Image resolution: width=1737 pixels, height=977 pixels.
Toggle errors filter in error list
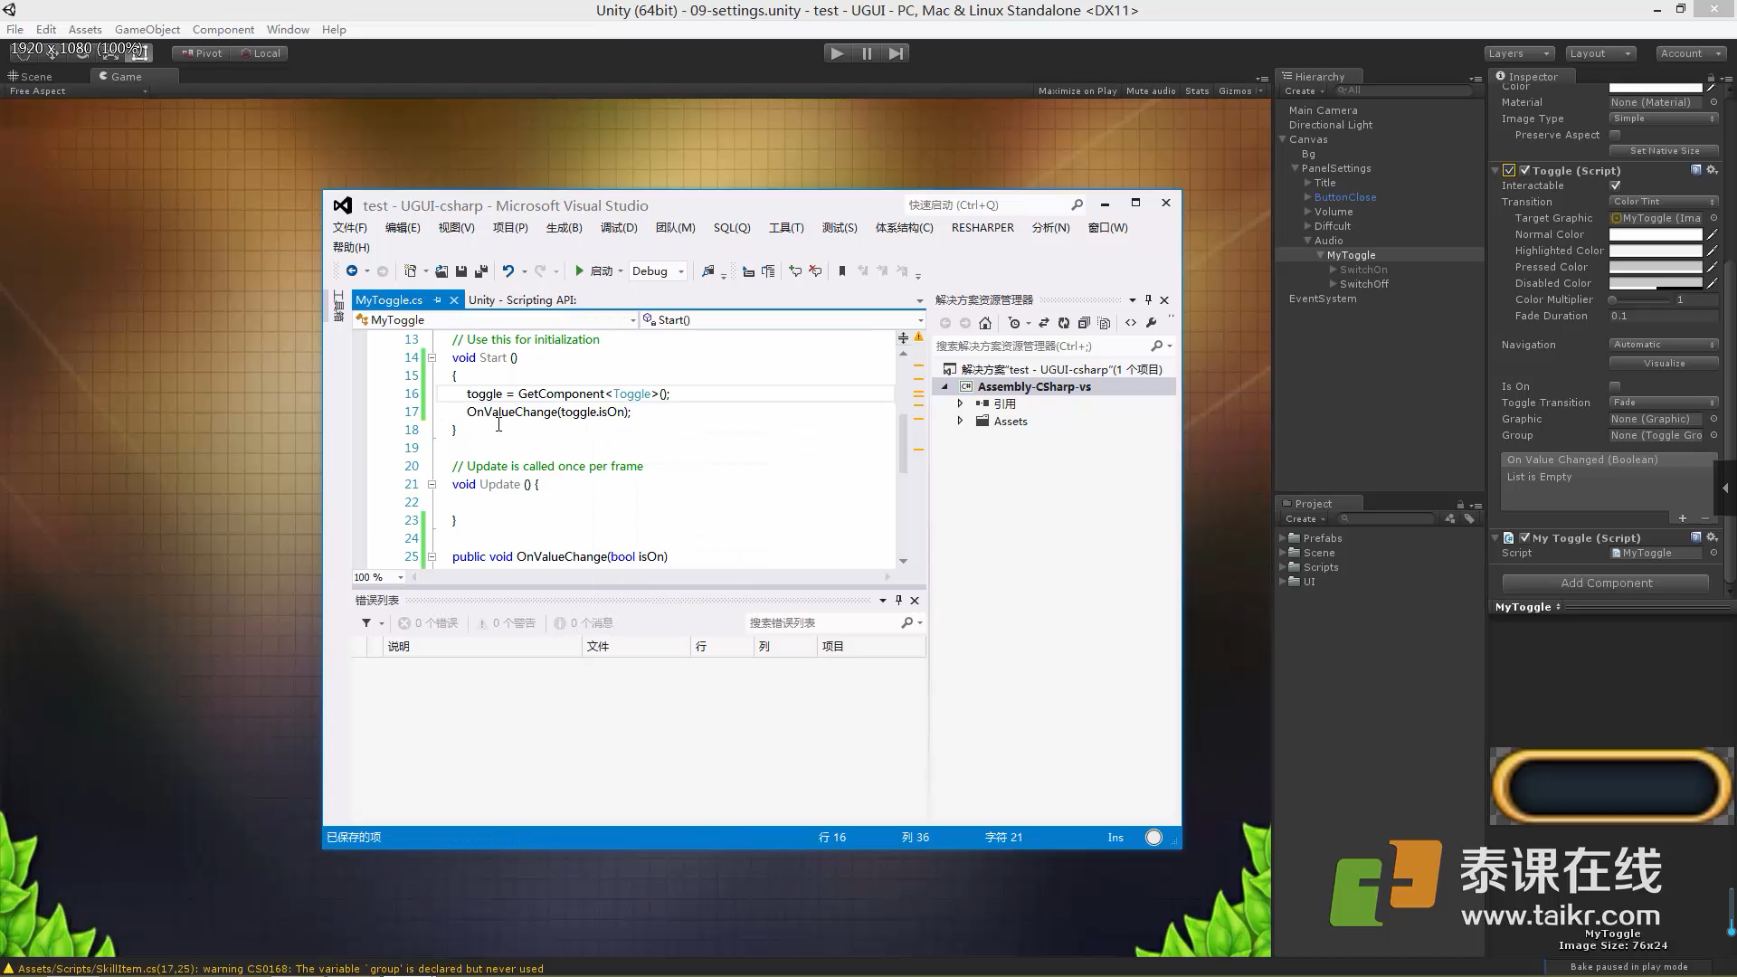click(428, 623)
